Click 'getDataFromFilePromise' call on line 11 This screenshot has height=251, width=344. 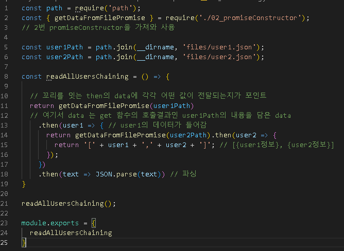pos(104,106)
